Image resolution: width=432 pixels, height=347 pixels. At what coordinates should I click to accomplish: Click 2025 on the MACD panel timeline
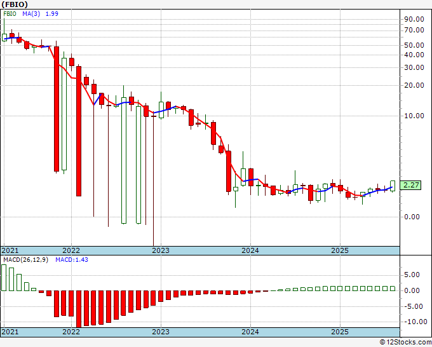340,332
